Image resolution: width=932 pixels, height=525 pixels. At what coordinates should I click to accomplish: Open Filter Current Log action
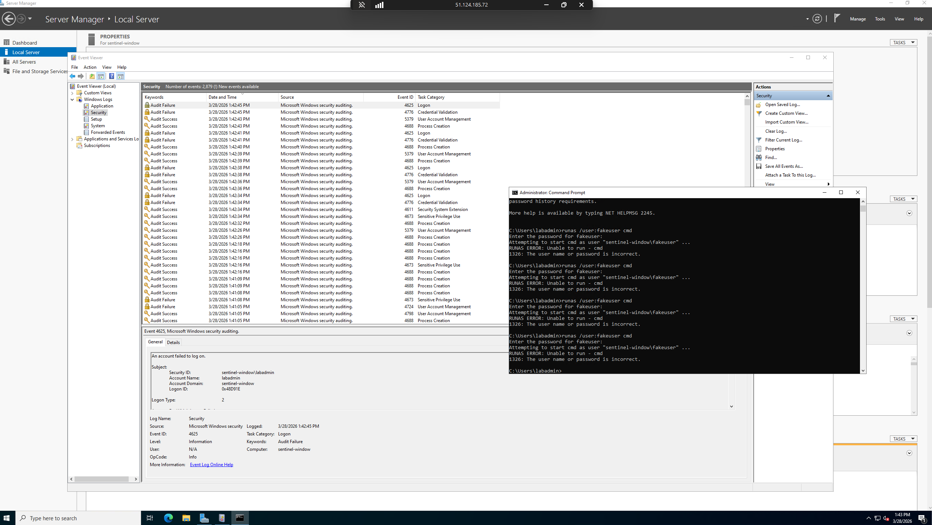[783, 140]
